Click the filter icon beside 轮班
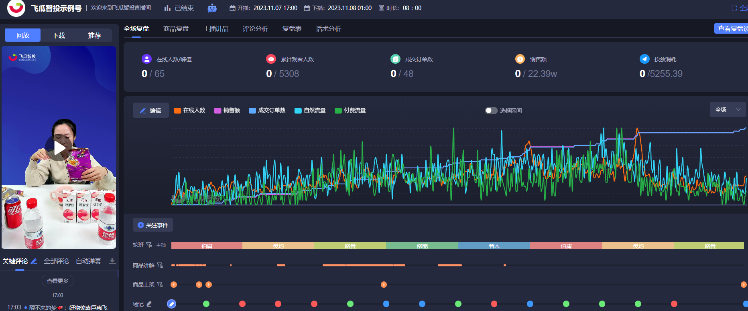748x311 pixels. (149, 245)
